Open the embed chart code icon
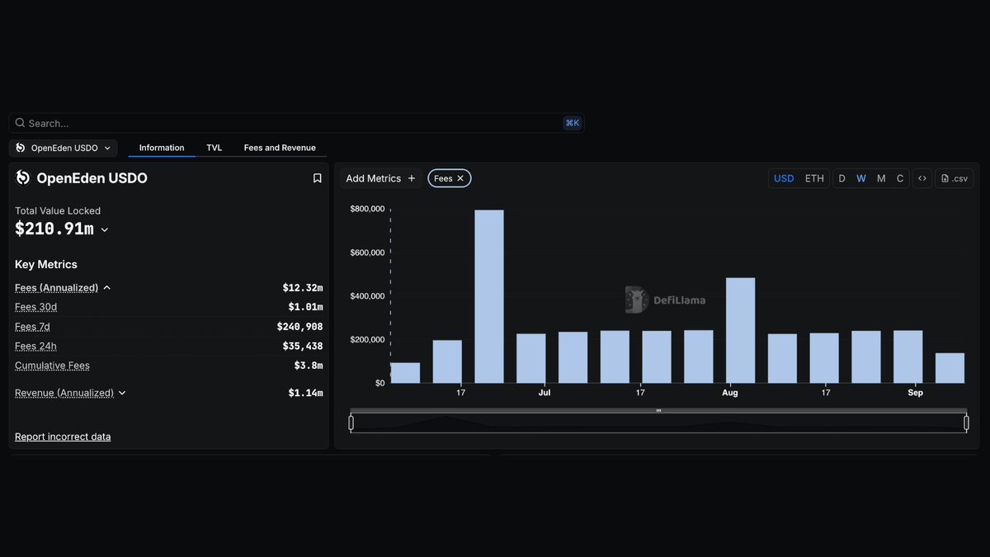This screenshot has height=557, width=990. (922, 178)
